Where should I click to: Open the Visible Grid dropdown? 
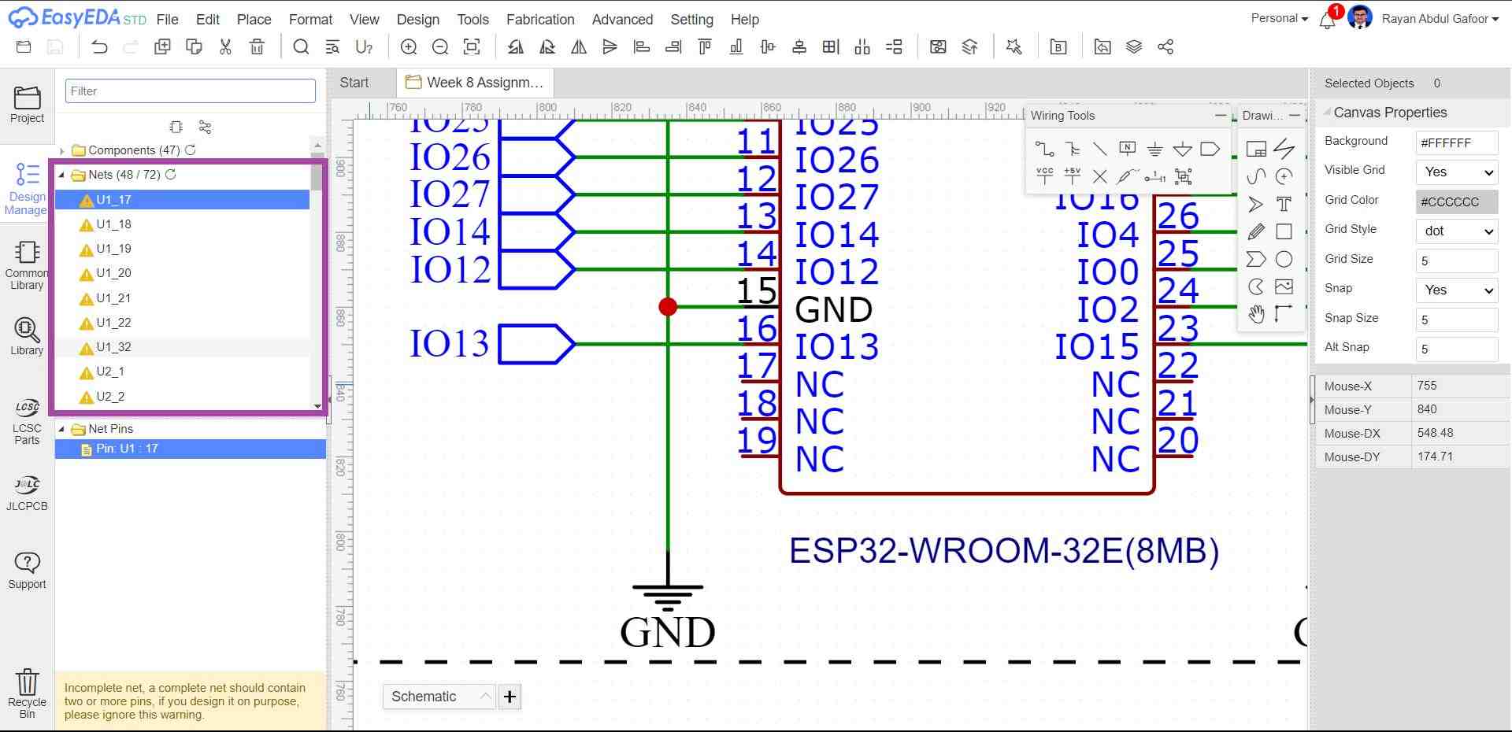(1457, 172)
